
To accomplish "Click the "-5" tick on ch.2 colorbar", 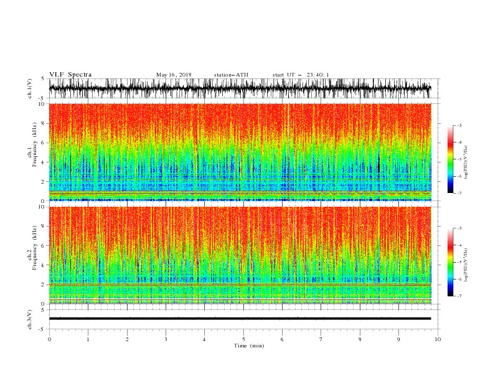I will [459, 262].
